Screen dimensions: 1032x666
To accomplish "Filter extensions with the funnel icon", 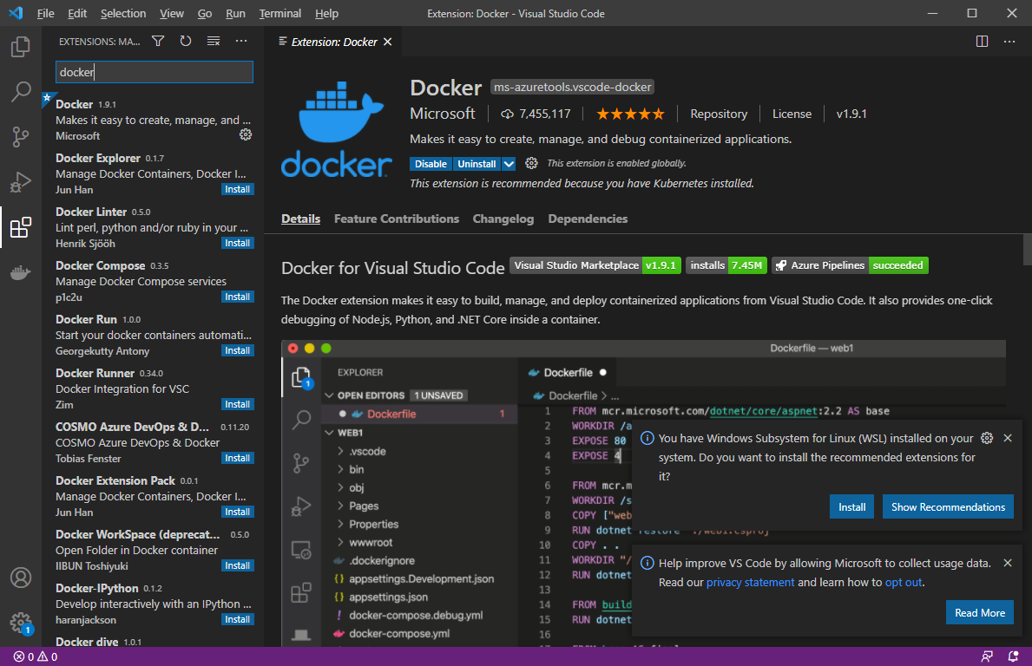I will click(158, 42).
